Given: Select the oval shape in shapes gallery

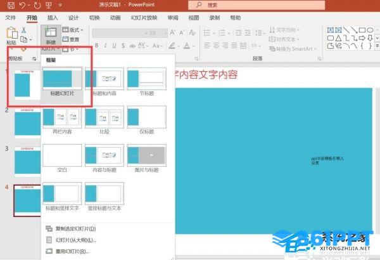Looking at the screenshot, I should [370, 30].
